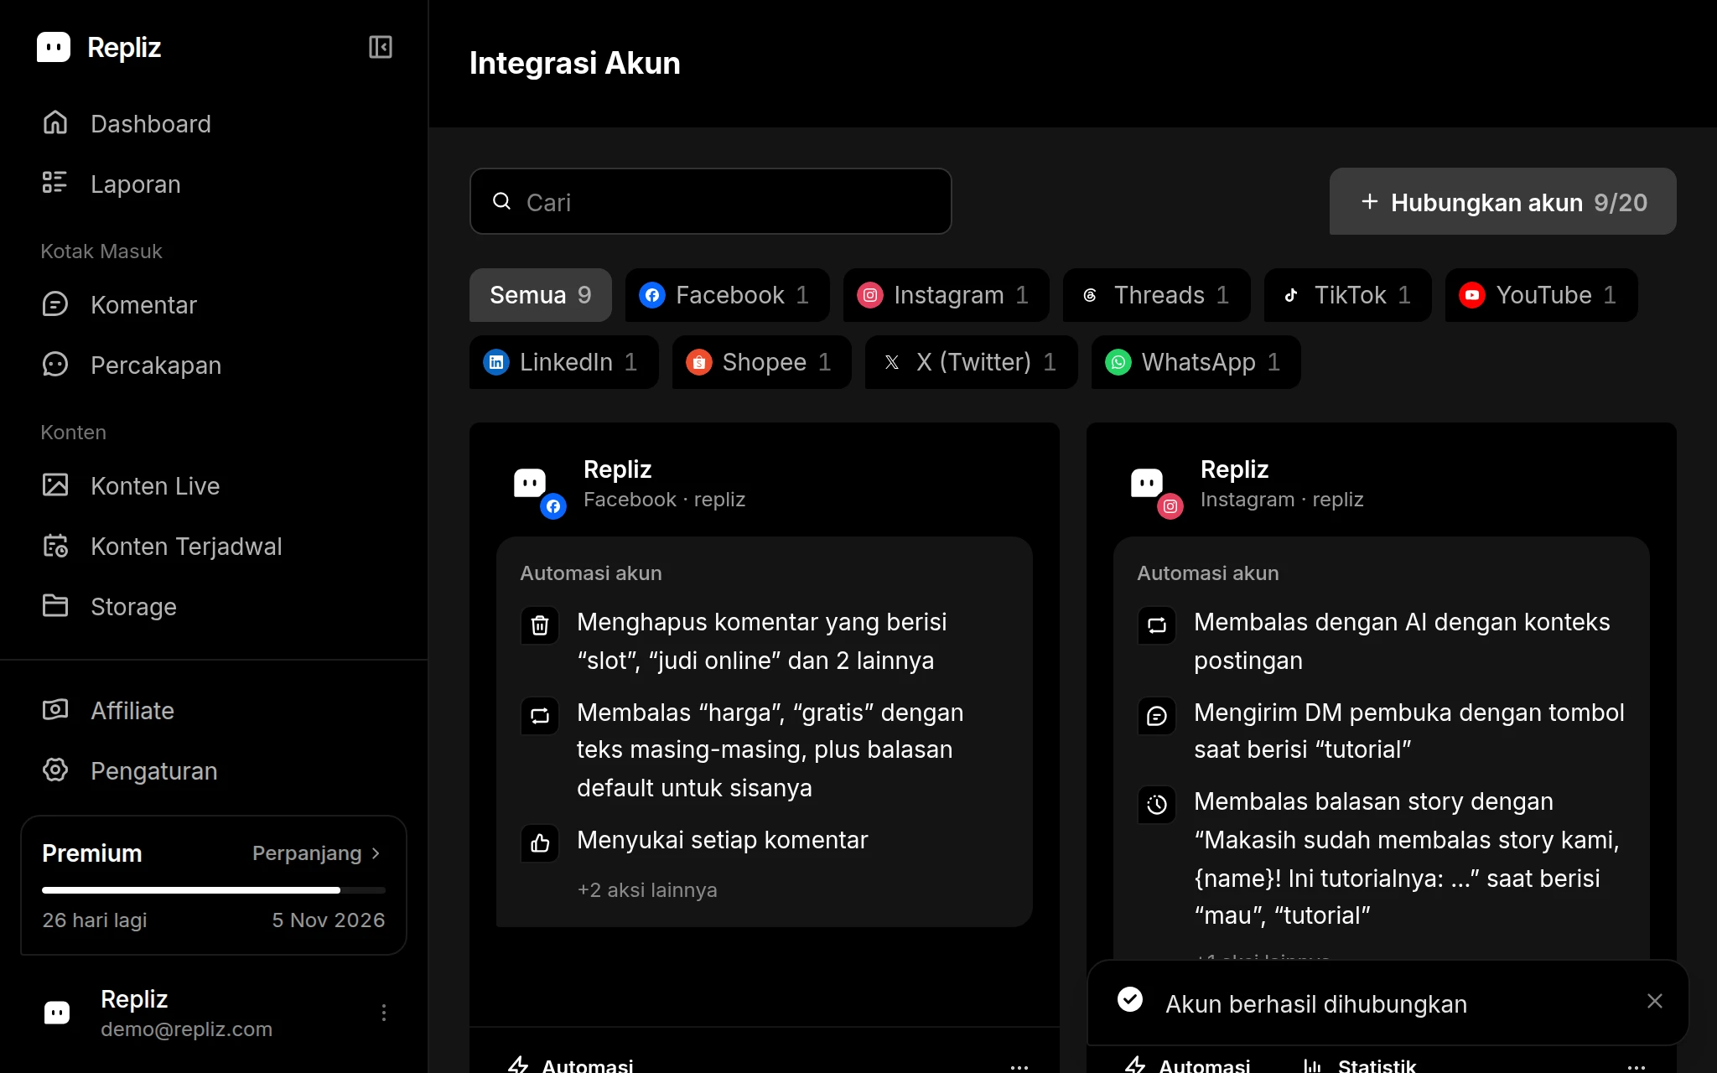Filter accounts by Threads
Screen dimensions: 1717x1073
[x=1157, y=295]
